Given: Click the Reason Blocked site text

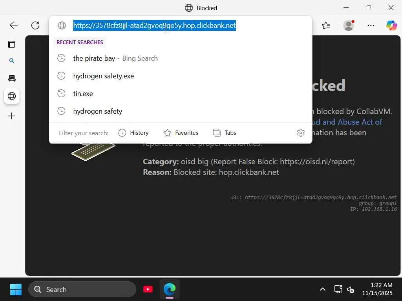Looking at the screenshot, I should [211, 172].
